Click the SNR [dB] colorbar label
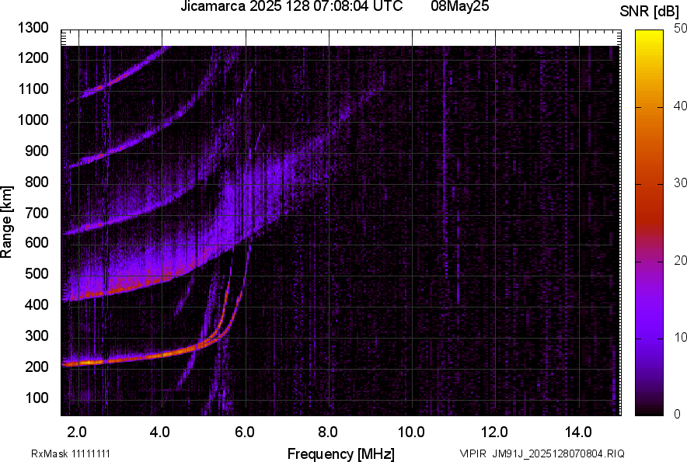Screen dimensions: 687x462 tap(650, 12)
